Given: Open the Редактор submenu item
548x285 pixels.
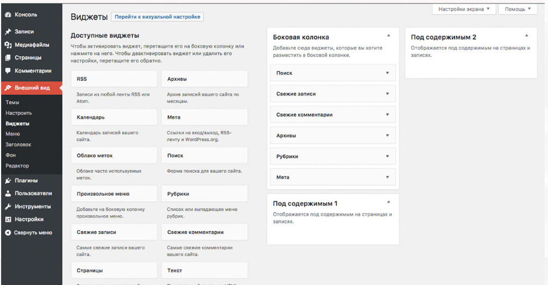Looking at the screenshot, I should click(x=17, y=166).
